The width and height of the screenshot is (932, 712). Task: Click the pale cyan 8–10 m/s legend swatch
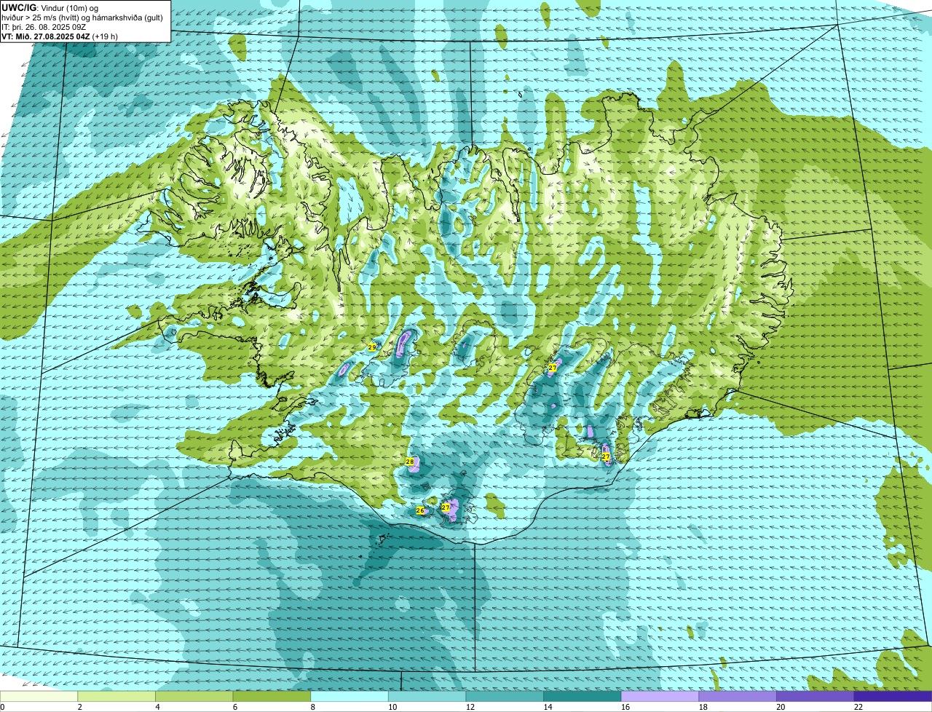(349, 697)
